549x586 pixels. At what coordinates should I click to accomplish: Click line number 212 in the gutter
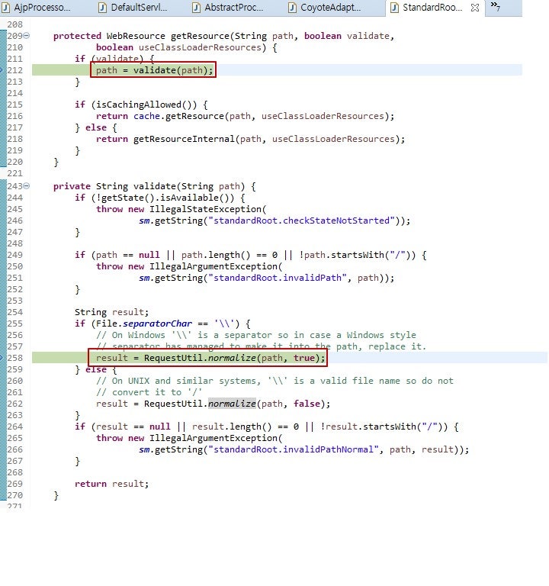[x=15, y=70]
